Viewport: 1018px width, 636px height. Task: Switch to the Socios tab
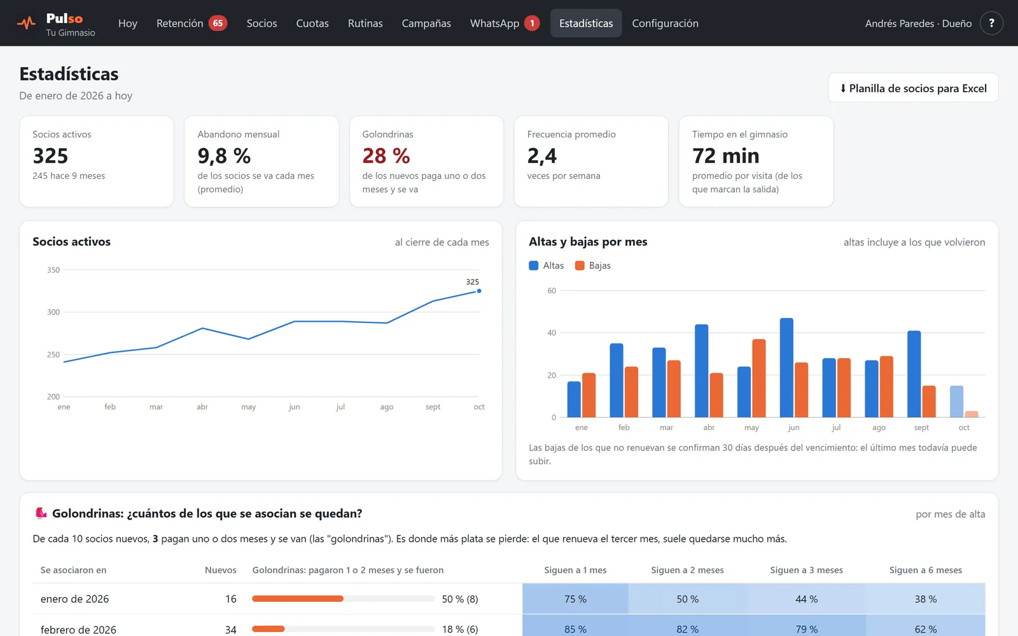[261, 24]
